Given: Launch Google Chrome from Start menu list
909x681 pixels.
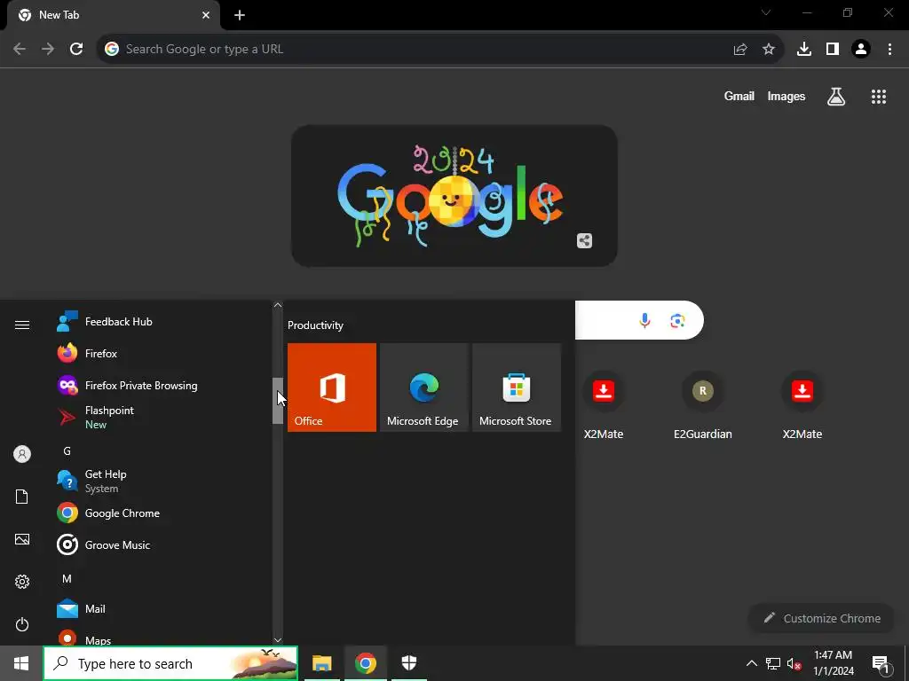Looking at the screenshot, I should pyautogui.click(x=162, y=513).
